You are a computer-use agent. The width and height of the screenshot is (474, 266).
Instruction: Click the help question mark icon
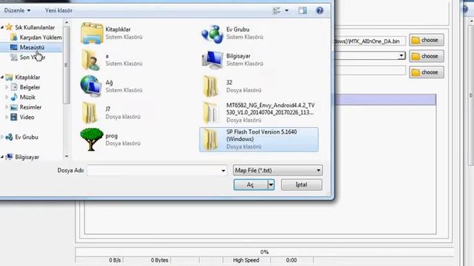tap(319, 10)
